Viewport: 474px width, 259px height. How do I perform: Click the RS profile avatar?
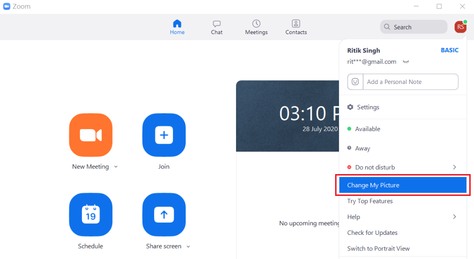460,27
